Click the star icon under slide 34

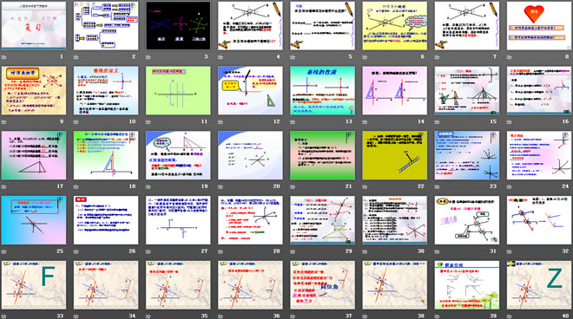tap(76, 316)
